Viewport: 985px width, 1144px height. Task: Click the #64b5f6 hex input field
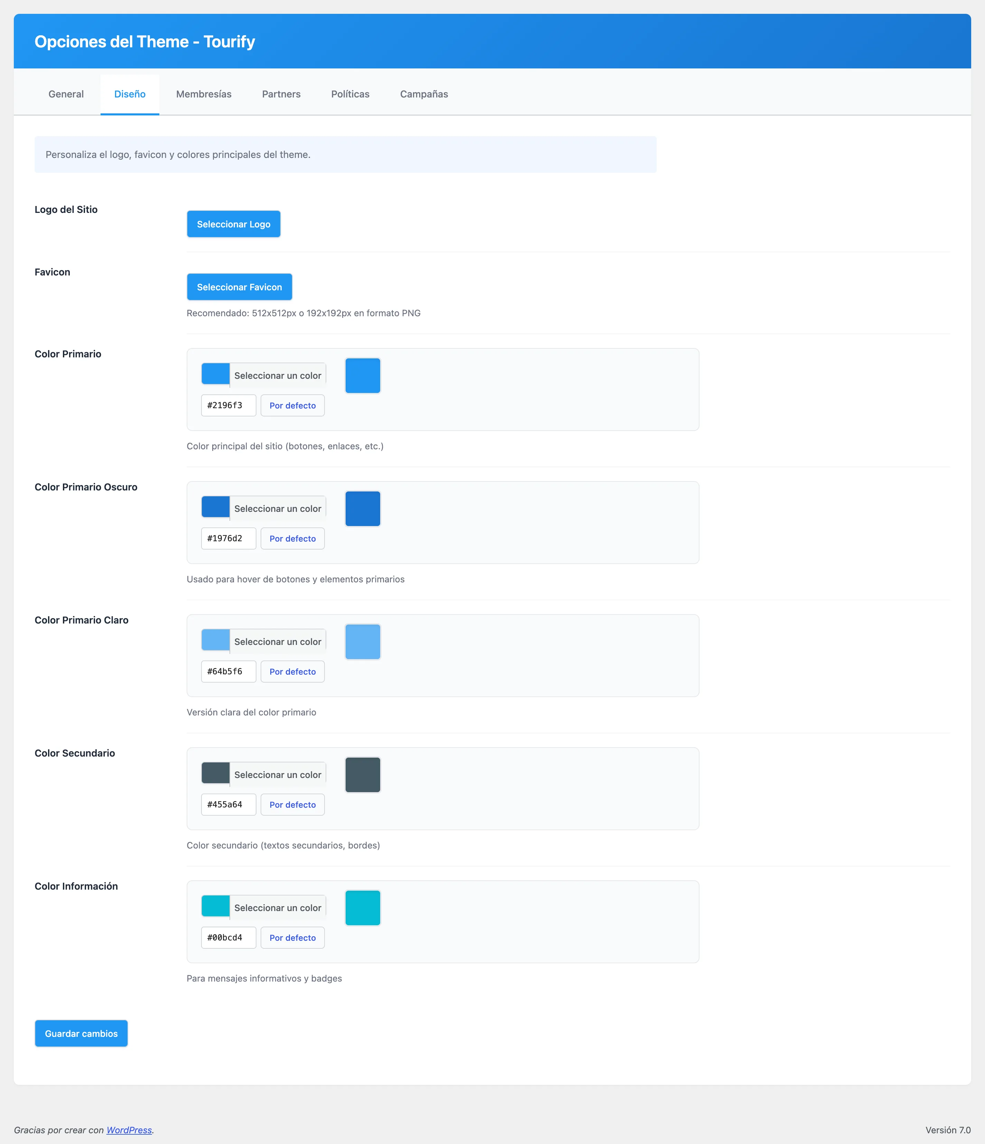click(x=228, y=672)
